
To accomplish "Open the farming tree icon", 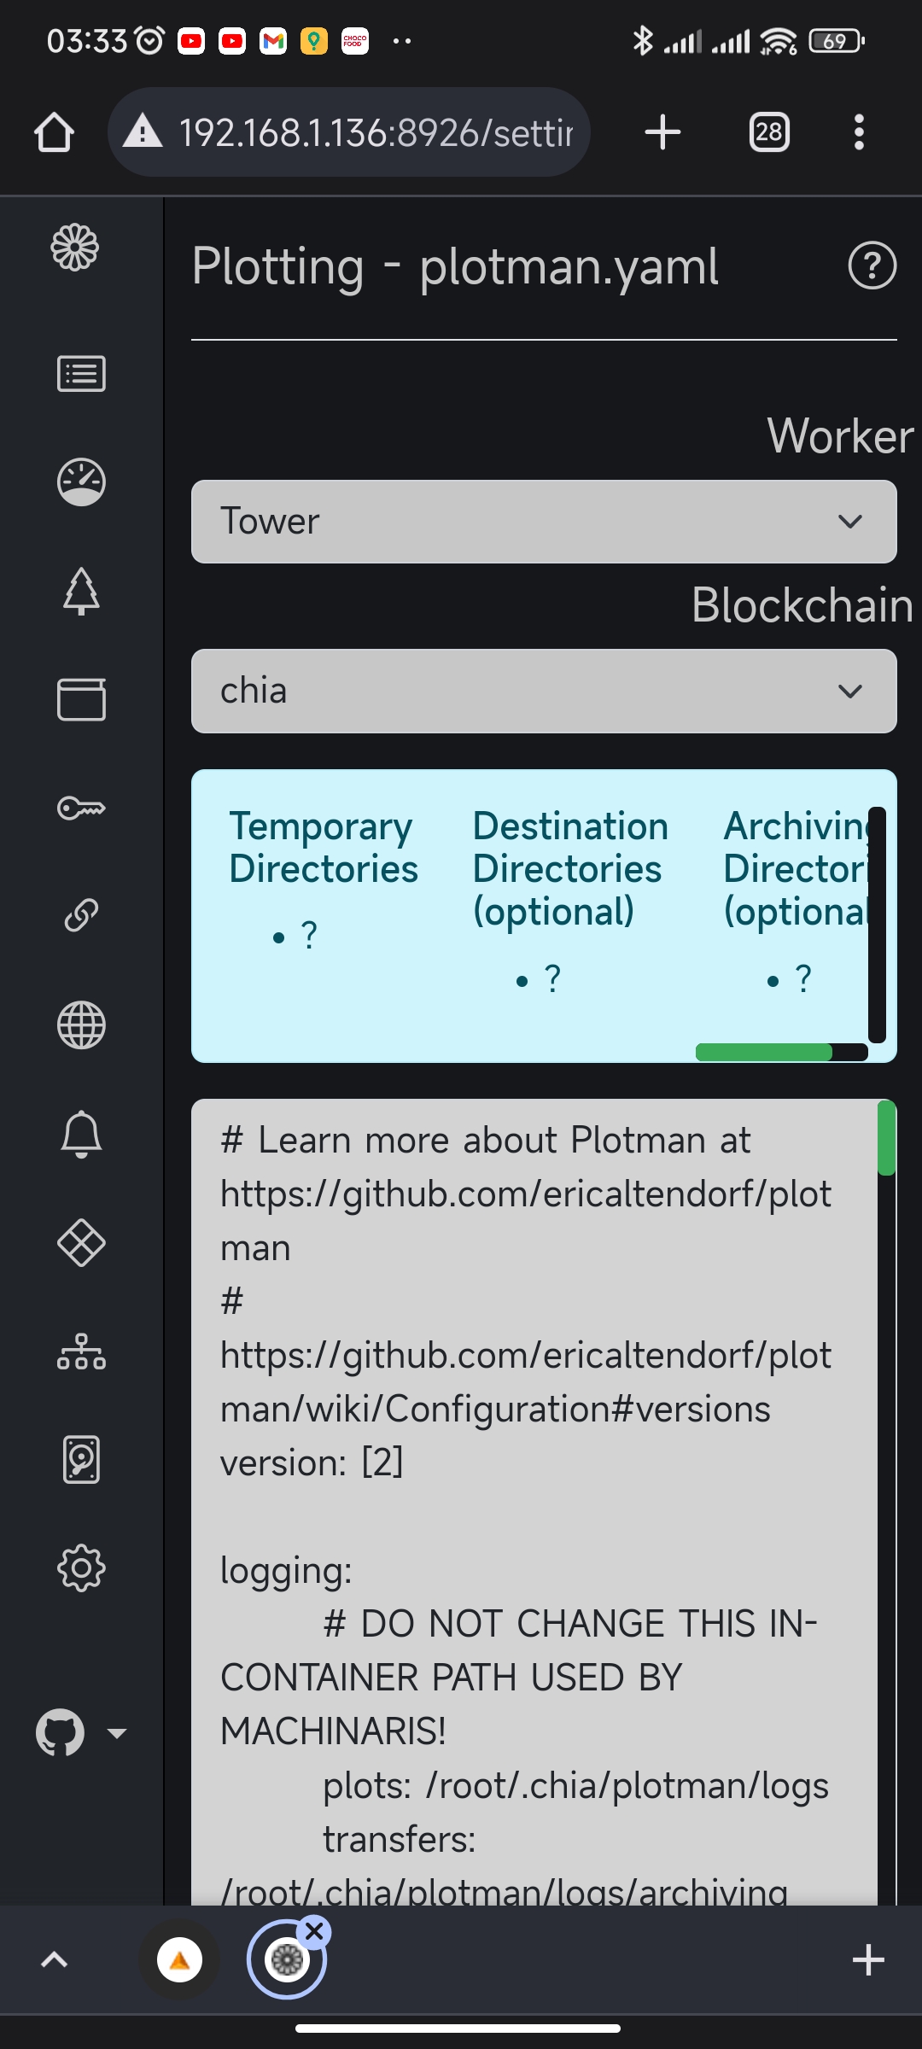I will [81, 591].
